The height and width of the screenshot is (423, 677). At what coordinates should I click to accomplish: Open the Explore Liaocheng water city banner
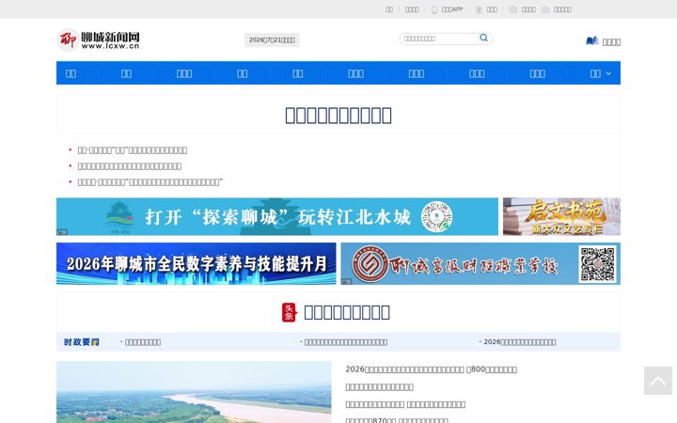pos(277,217)
